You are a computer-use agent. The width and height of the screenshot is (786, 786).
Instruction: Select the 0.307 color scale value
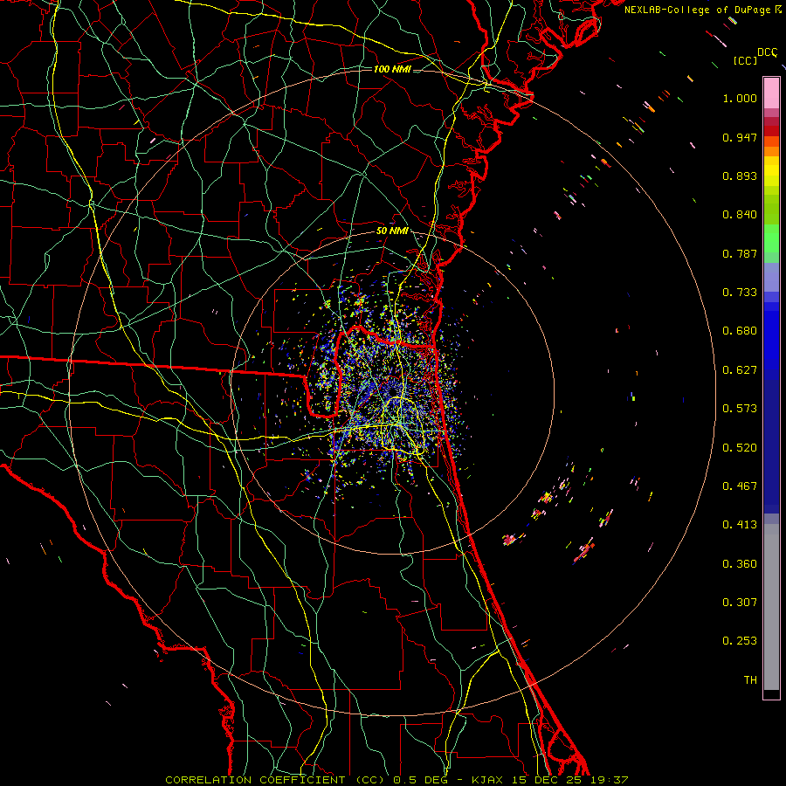coord(740,603)
